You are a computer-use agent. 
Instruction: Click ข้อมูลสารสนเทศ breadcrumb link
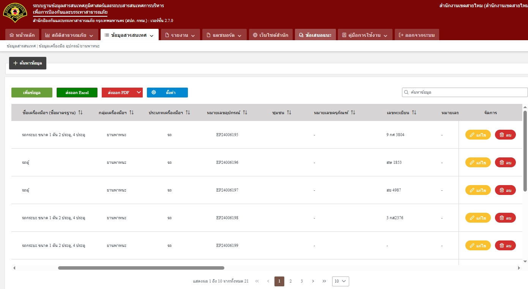click(21, 46)
